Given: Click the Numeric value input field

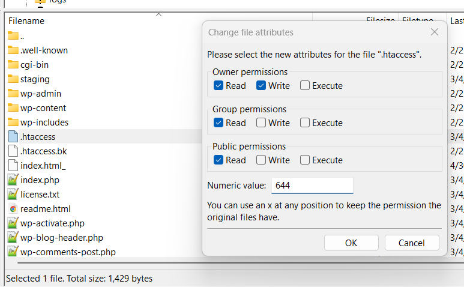Looking at the screenshot, I should 312,186.
